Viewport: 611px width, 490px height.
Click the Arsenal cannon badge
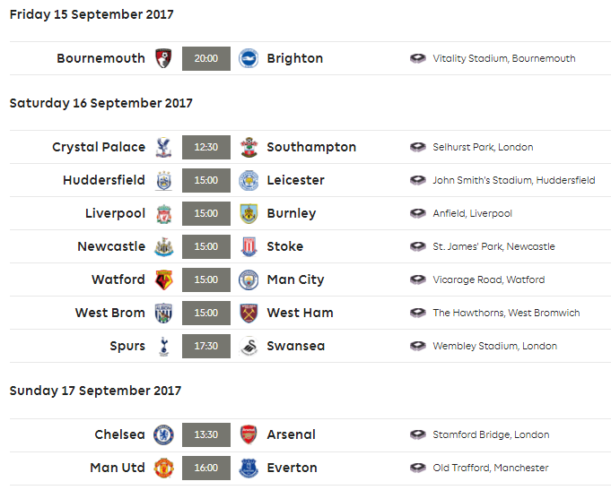coord(249,434)
